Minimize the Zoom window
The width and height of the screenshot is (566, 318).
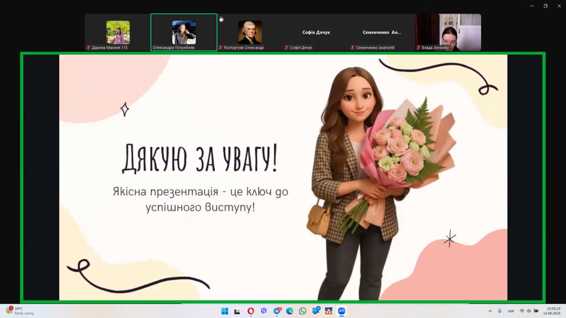tap(532, 6)
